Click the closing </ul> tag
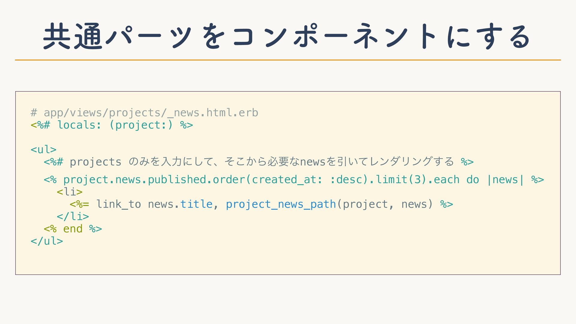 (x=47, y=241)
